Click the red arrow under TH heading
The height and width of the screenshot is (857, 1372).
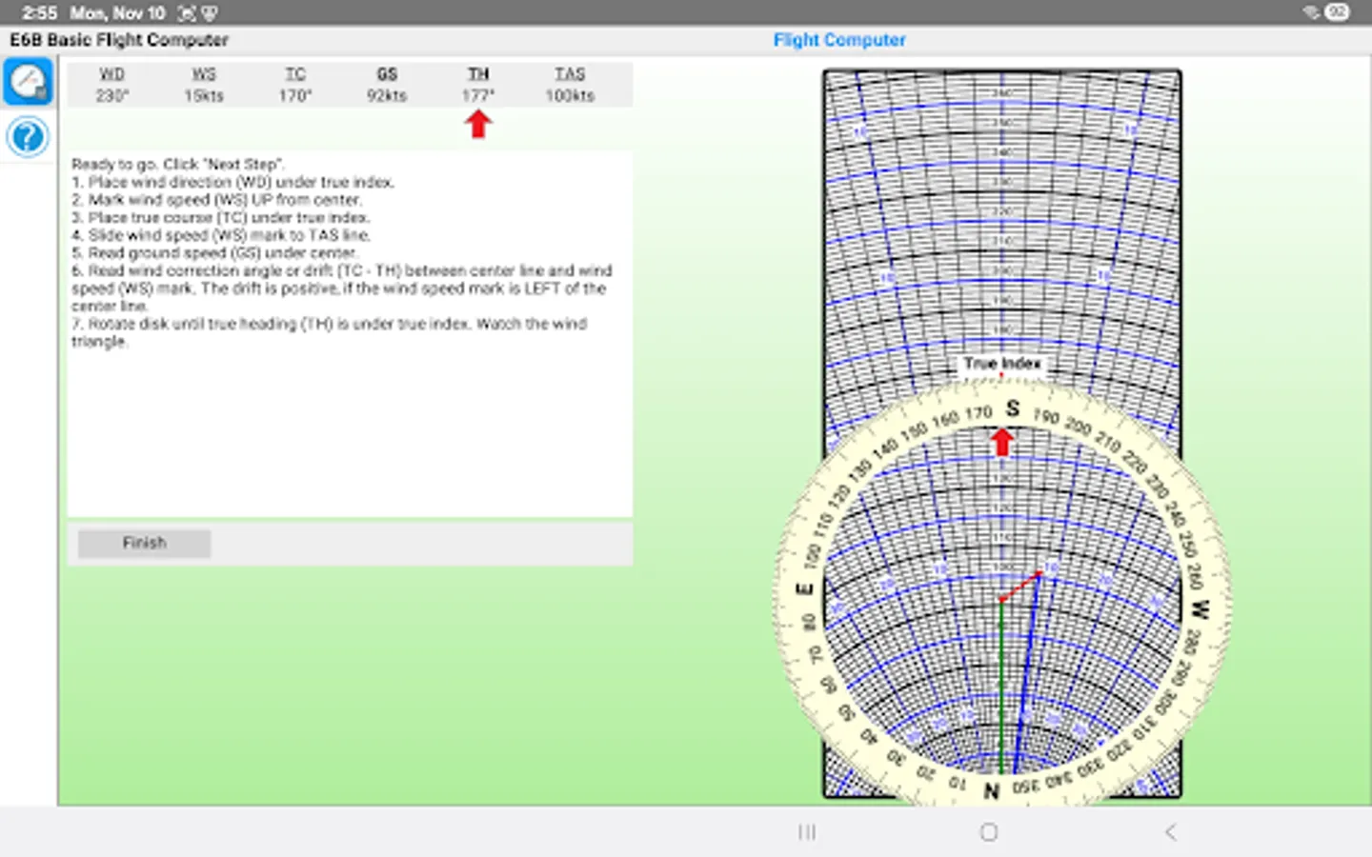point(477,123)
